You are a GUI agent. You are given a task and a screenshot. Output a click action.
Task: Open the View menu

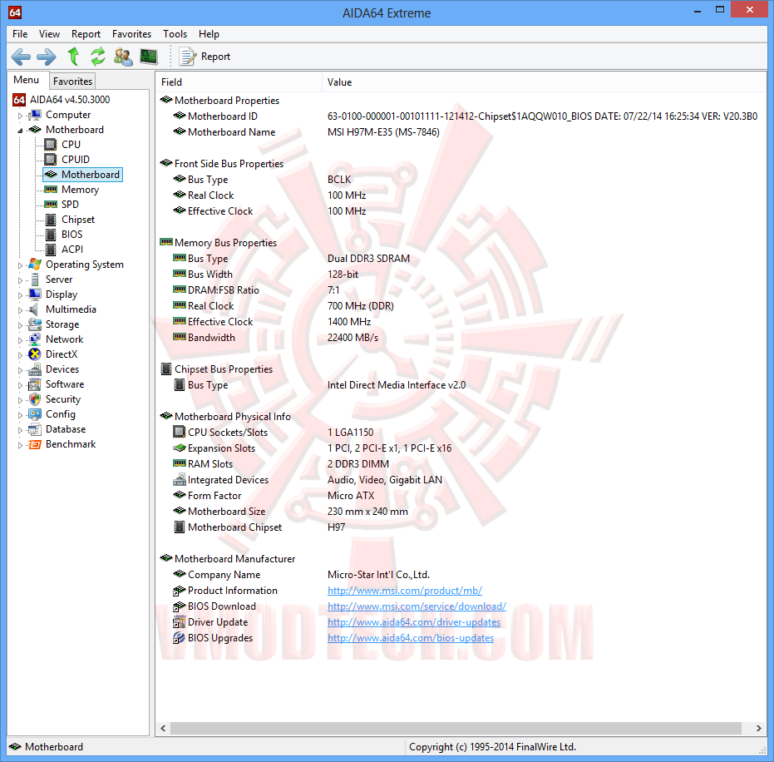[x=49, y=34]
